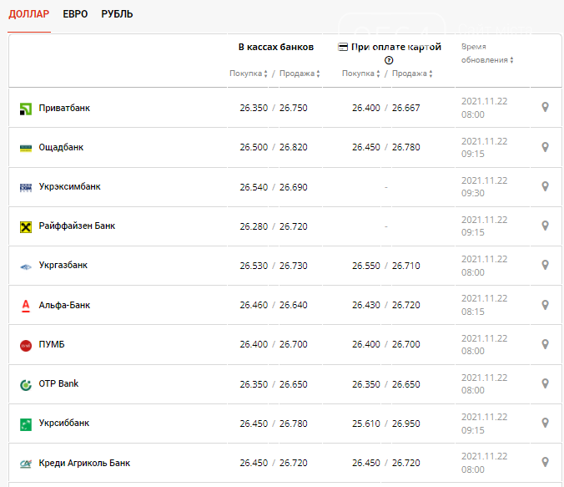This screenshot has width=564, height=487.
Task: Open map location for OTP Bank
Action: point(546,383)
